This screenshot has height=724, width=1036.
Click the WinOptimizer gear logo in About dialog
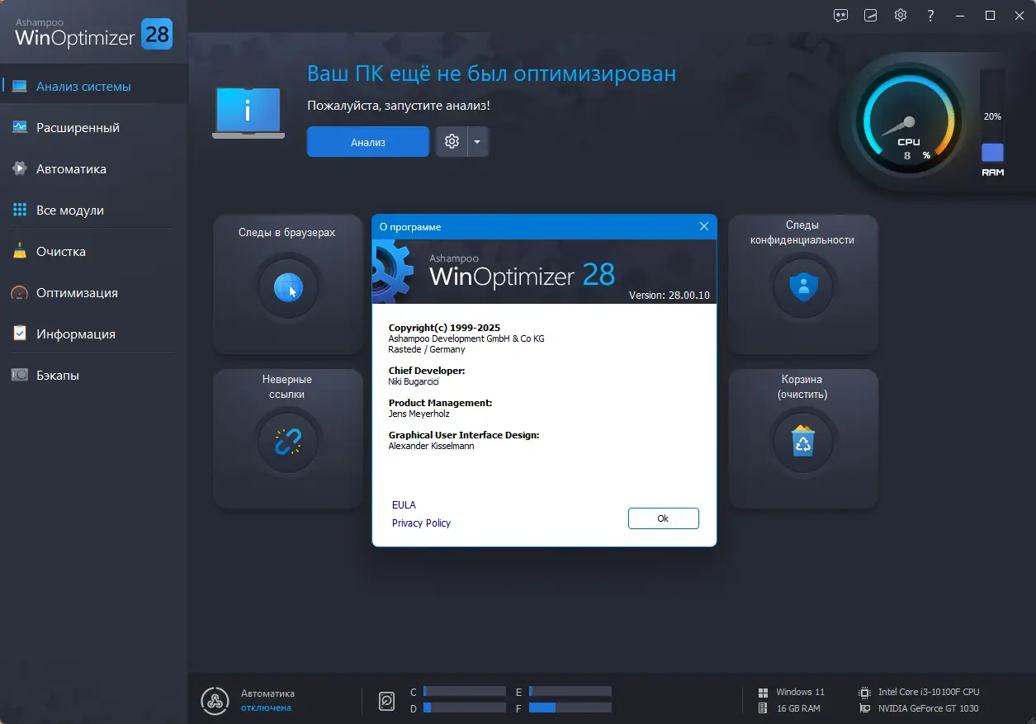(393, 272)
